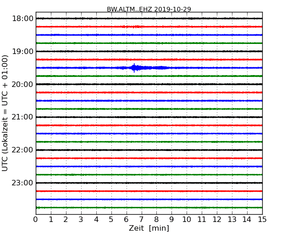Click the Zeit [min] axis label
The height and width of the screenshot is (238, 298).
pos(149,228)
